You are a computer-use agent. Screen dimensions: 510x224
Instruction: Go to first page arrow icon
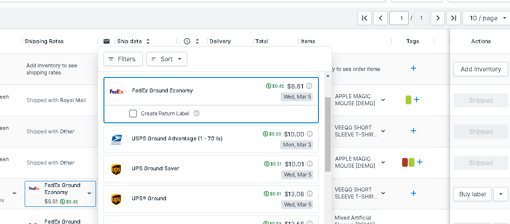tap(365, 18)
